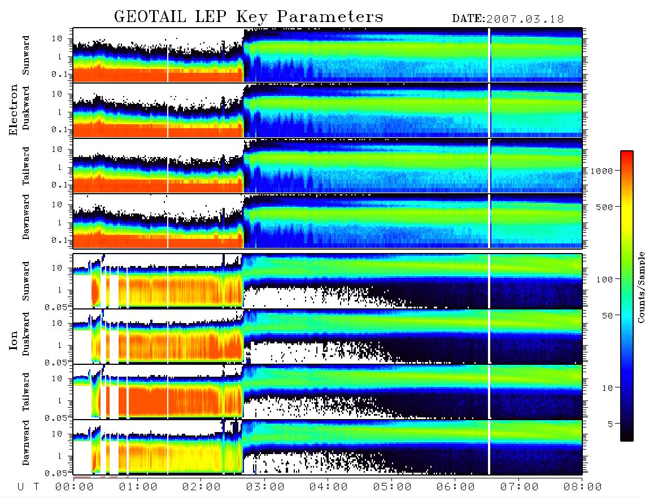
Task: Click the "Counts/Sample" colorbar title
Action: tap(640, 287)
